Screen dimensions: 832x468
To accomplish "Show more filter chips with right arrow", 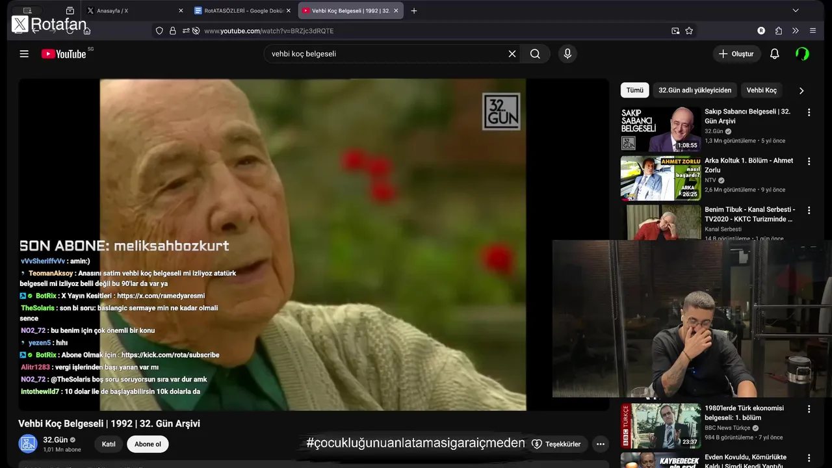I will pos(801,90).
